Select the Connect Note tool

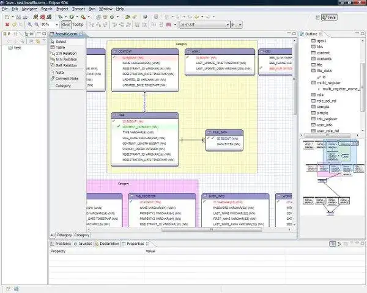pyautogui.click(x=67, y=79)
